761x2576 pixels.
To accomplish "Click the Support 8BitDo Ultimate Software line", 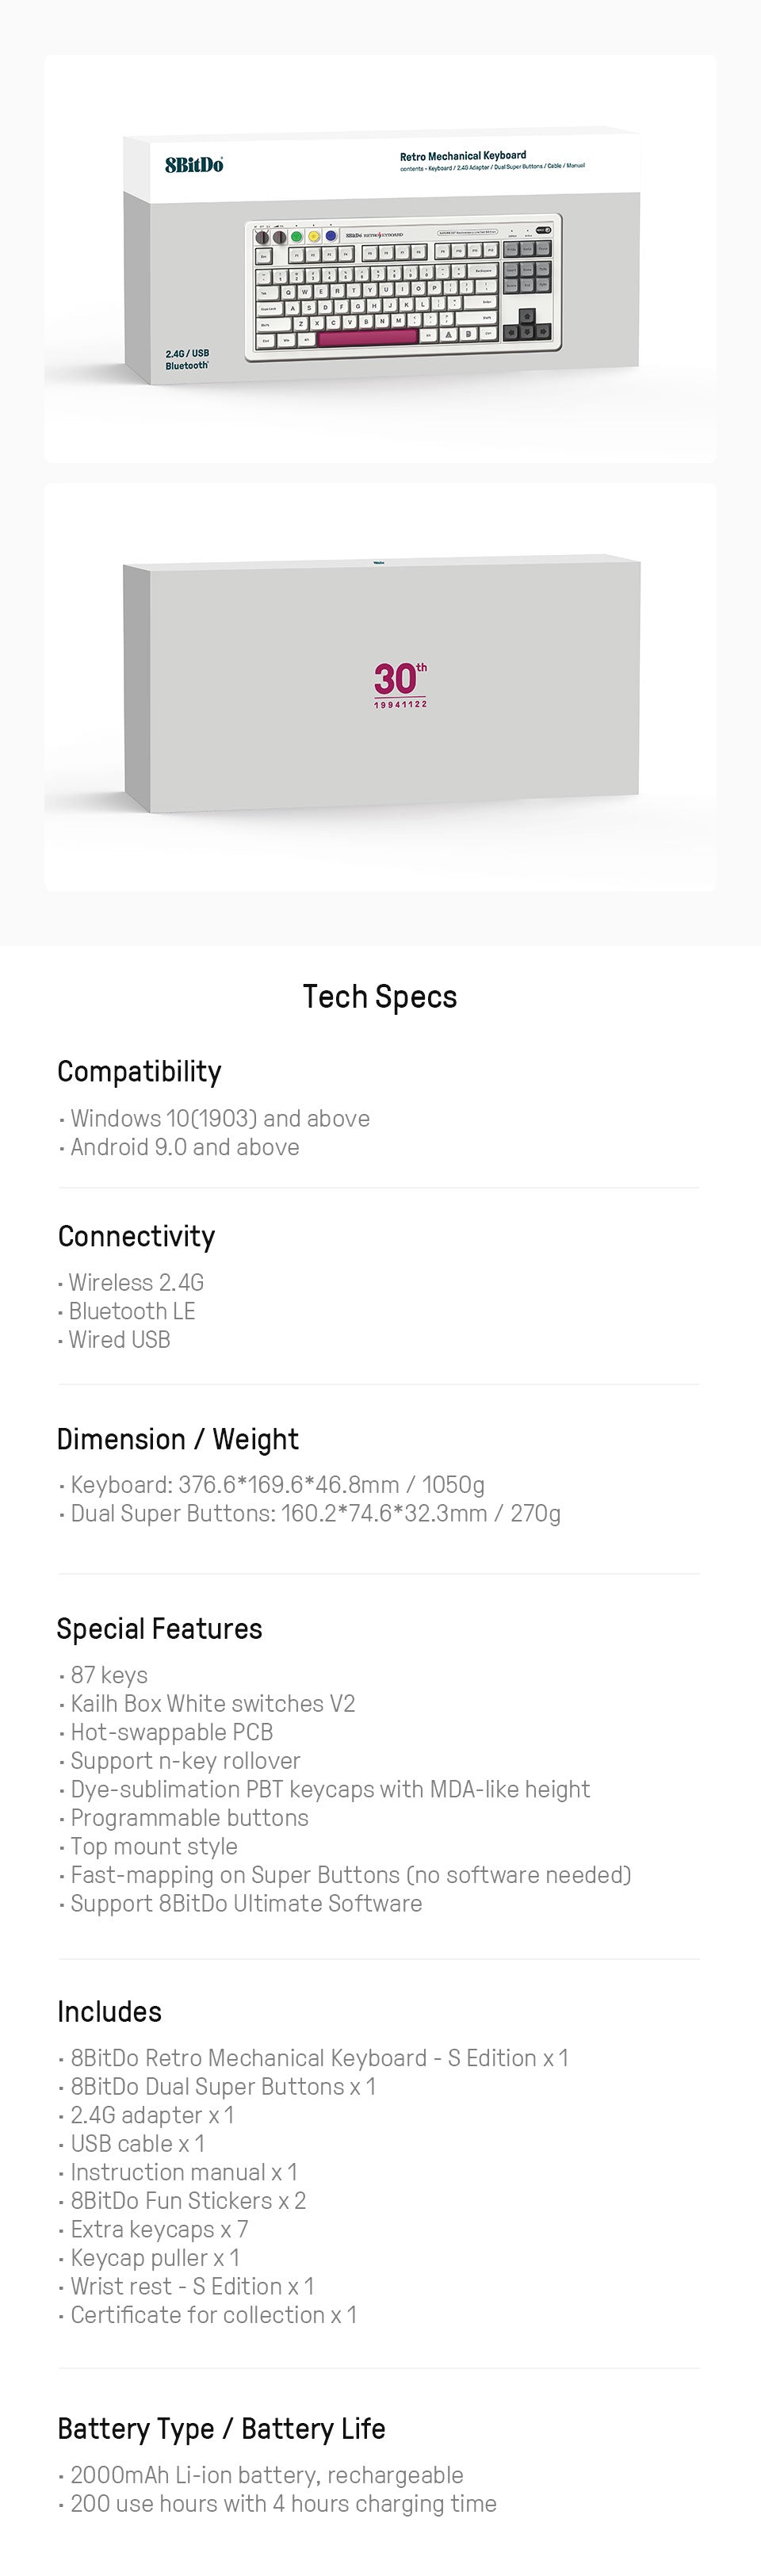I will (245, 1903).
